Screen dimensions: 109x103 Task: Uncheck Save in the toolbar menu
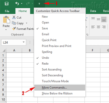point(60,28)
